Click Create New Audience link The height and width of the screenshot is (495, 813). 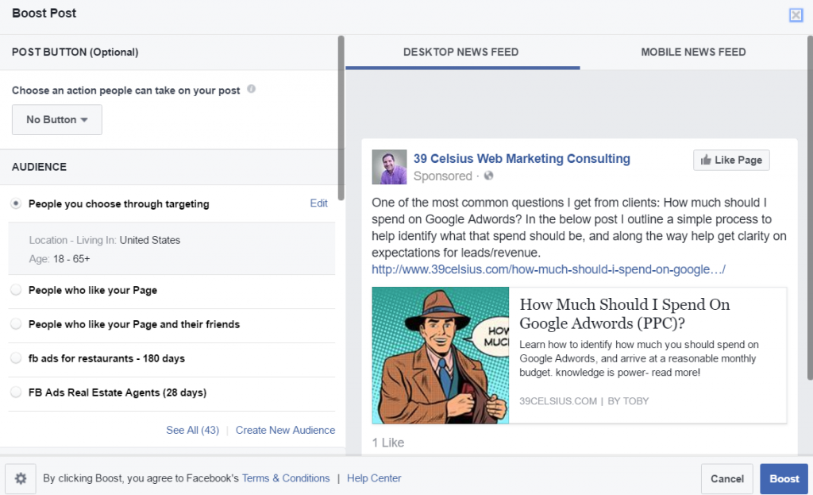tap(285, 430)
